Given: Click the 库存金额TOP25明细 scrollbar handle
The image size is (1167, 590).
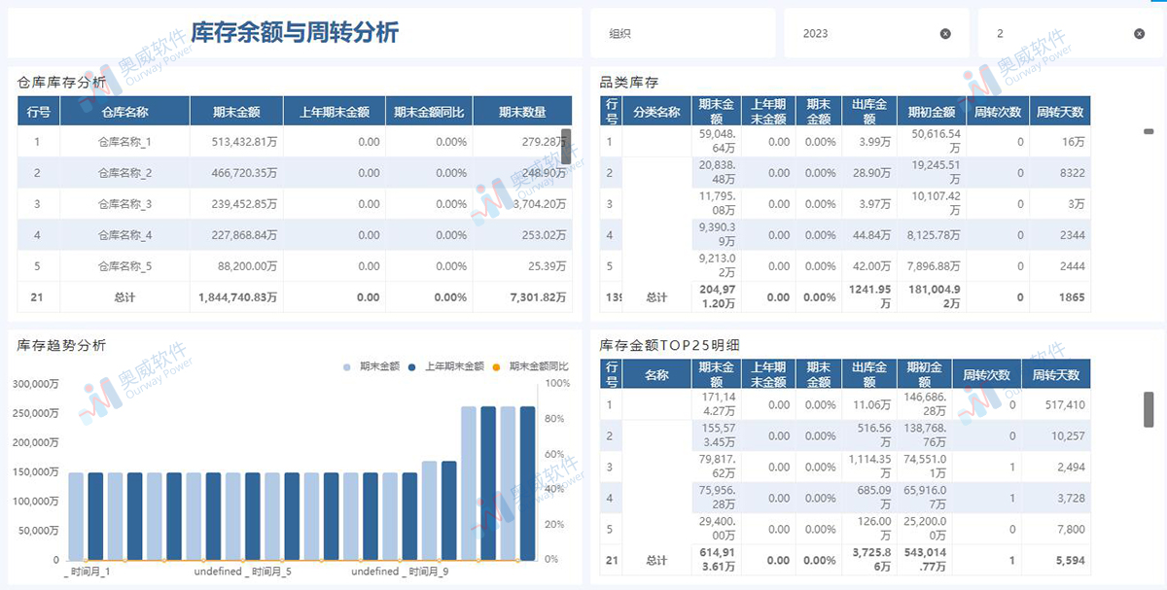Looking at the screenshot, I should click(x=1149, y=409).
